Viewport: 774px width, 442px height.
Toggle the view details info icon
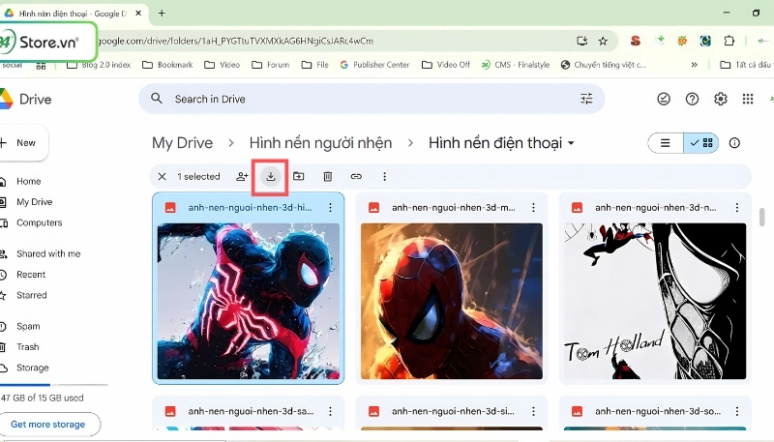point(734,143)
